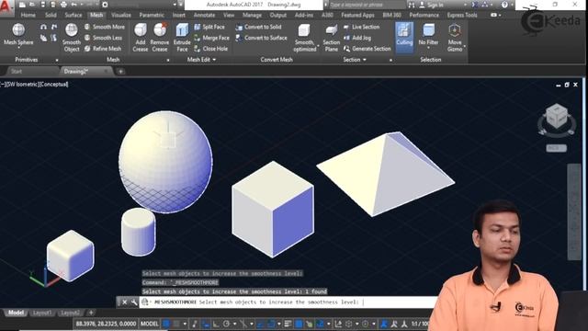Click the Help question mark icon
This screenshot has height=331, width=588.
(x=504, y=5)
